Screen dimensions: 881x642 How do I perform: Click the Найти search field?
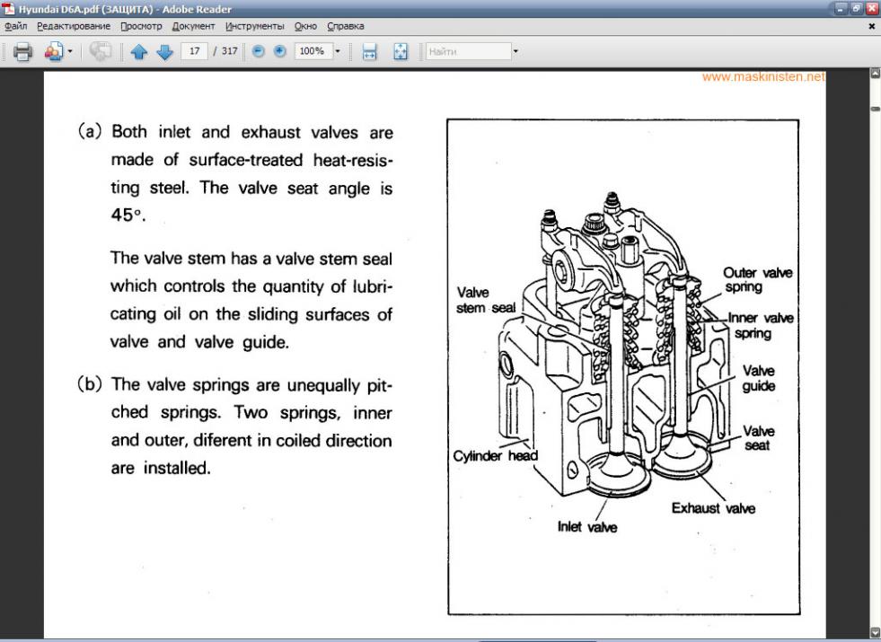coord(468,51)
